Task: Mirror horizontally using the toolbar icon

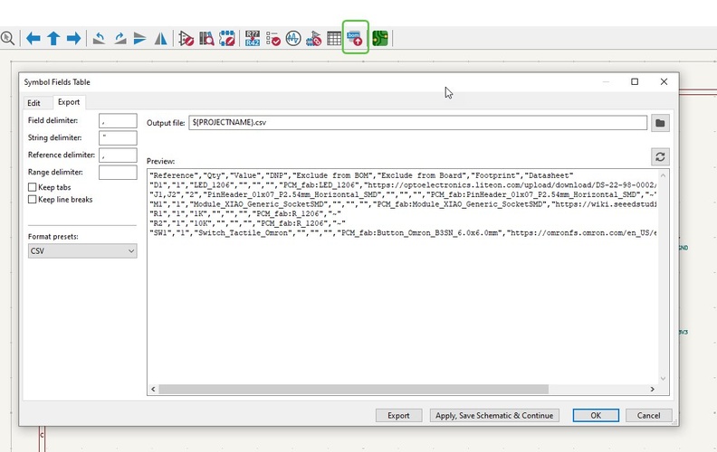Action: (x=160, y=38)
